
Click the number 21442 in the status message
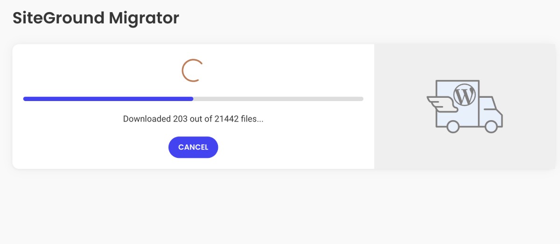tap(227, 119)
